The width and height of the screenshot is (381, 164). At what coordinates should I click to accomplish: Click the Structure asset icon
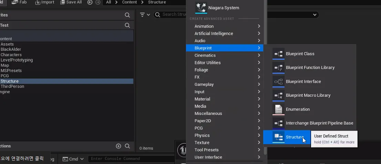(x=278, y=137)
